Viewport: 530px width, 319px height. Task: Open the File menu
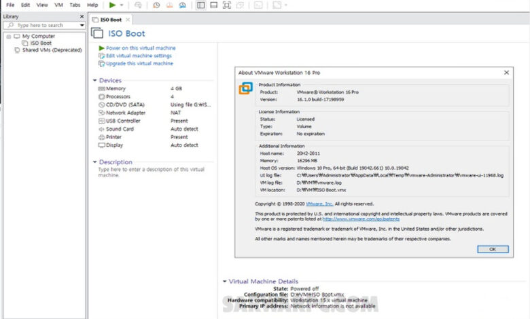pos(10,5)
